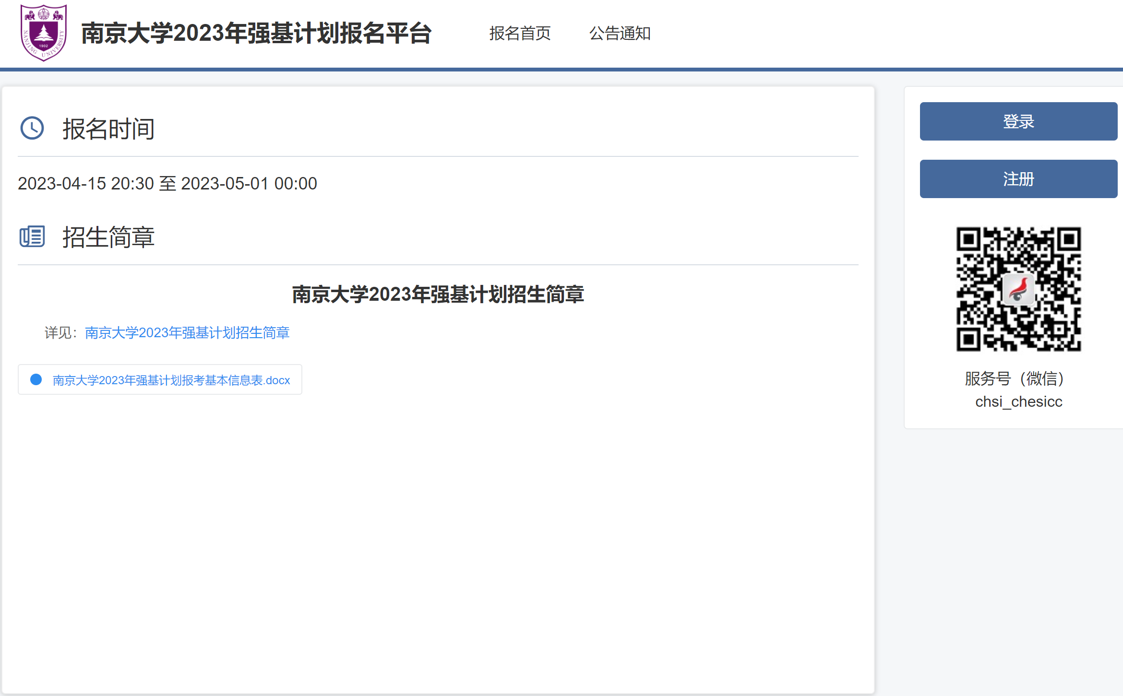Viewport: 1123px width, 696px height.
Task: Click the 南京大学2023年强基计划报名平台 site title
Action: pyautogui.click(x=256, y=34)
